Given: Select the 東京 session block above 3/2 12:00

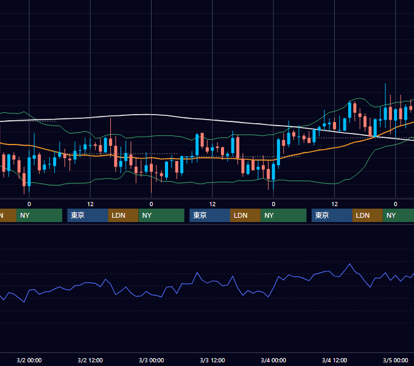Looking at the screenshot, I should pos(88,215).
